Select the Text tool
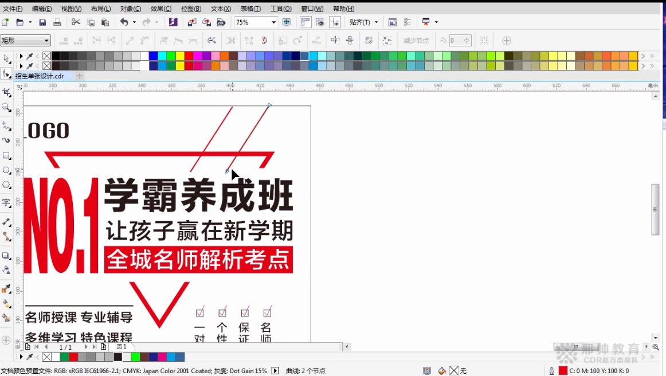The image size is (666, 376). coord(7,201)
